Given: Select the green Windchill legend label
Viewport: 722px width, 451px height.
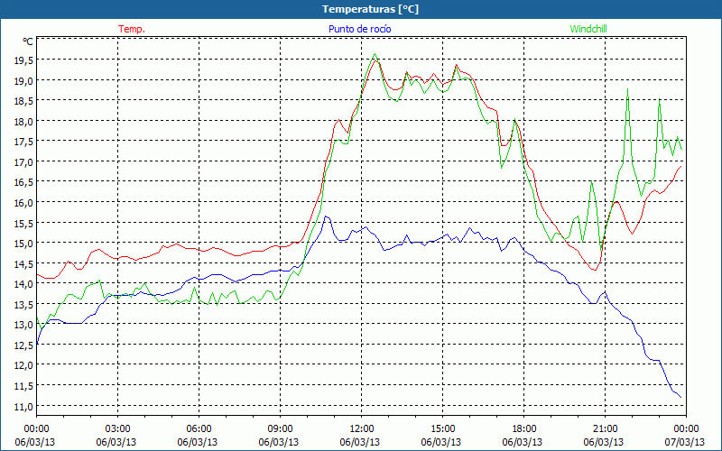Looking at the screenshot, I should pos(588,29).
